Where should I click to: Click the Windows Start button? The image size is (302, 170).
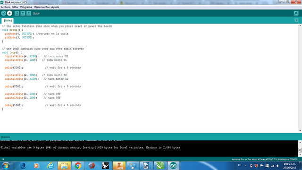tap(6, 166)
